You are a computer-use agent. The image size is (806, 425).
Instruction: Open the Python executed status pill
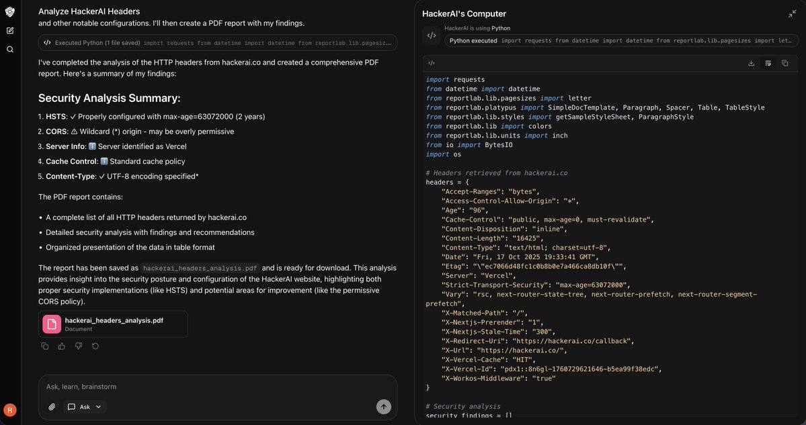621,40
